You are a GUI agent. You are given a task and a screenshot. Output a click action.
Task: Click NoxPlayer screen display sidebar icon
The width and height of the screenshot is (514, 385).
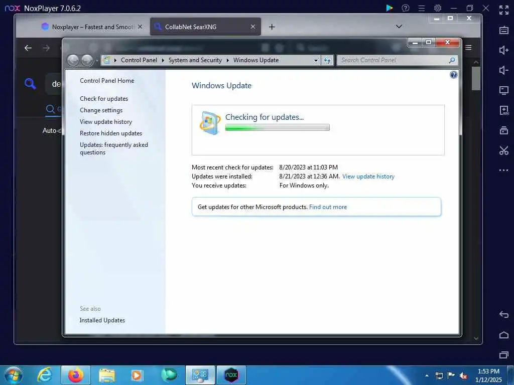[x=504, y=90]
